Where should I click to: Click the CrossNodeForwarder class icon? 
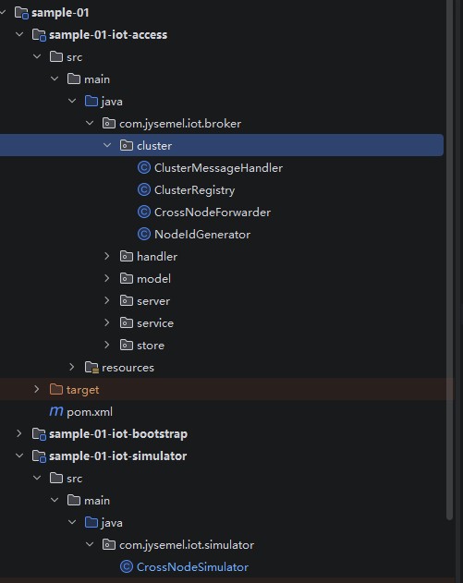144,212
